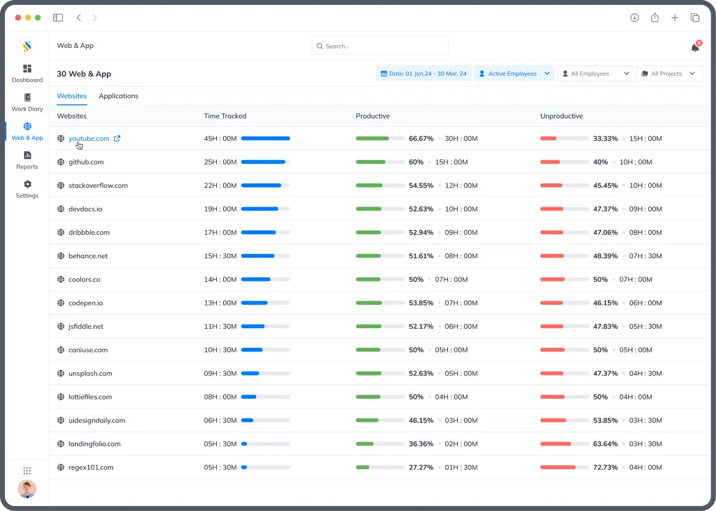Viewport: 716px width, 511px height.
Task: Click the download icon in the title bar
Action: click(634, 18)
